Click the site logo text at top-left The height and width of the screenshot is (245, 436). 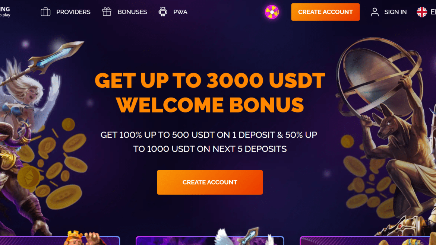pos(5,12)
